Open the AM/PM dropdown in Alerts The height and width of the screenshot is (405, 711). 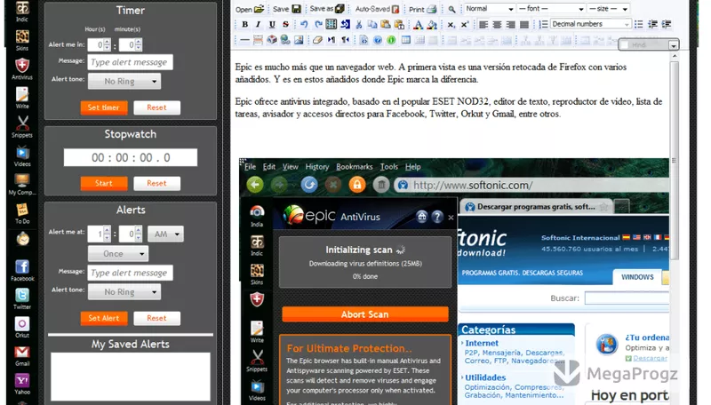coord(165,234)
